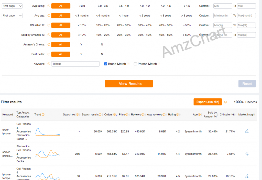Open Market Insight chart for iphone tempe... row
This screenshot has height=180, width=262.
pos(247,176)
